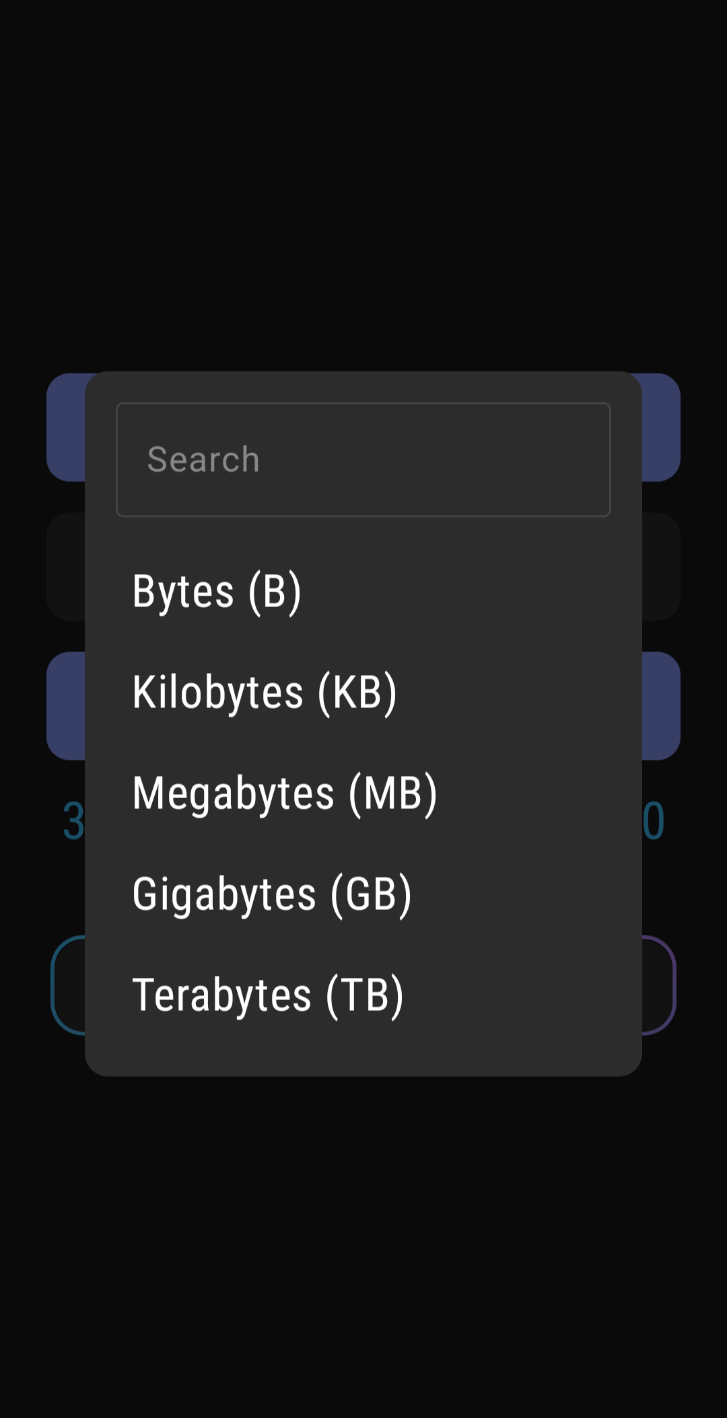
Task: Tap the blue digit 0 beside the popup
Action: 654,821
